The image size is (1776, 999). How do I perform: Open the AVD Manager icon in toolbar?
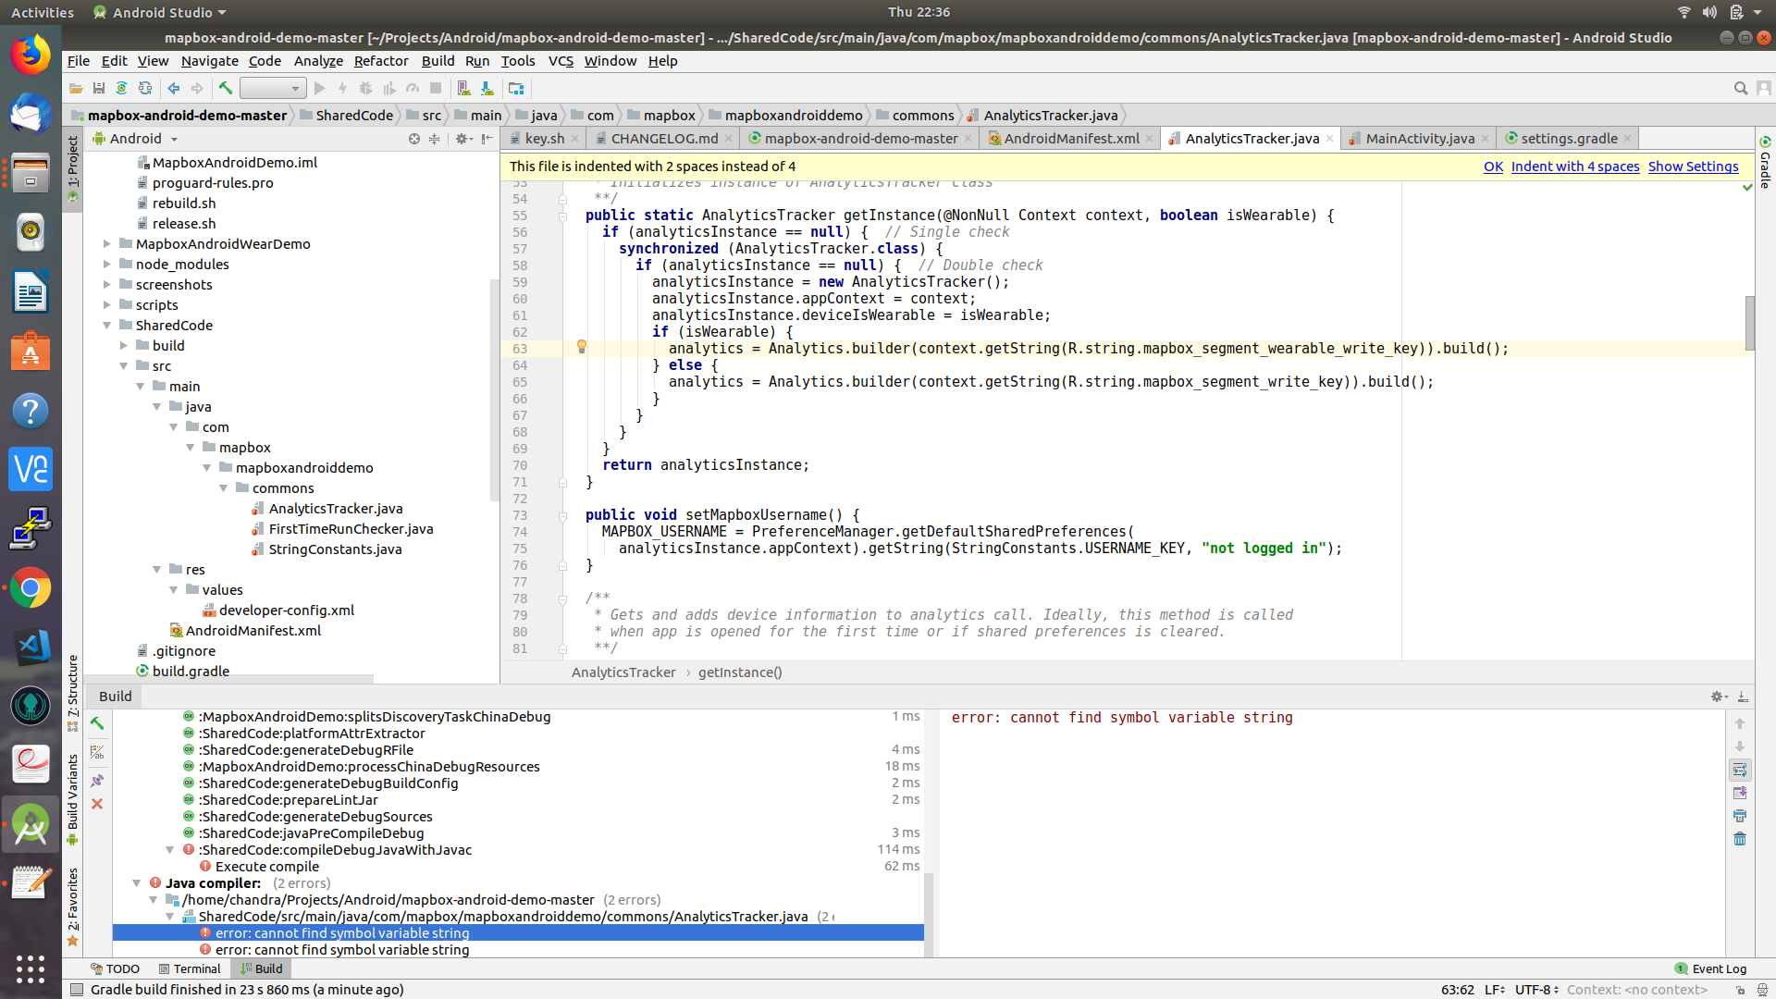(462, 88)
